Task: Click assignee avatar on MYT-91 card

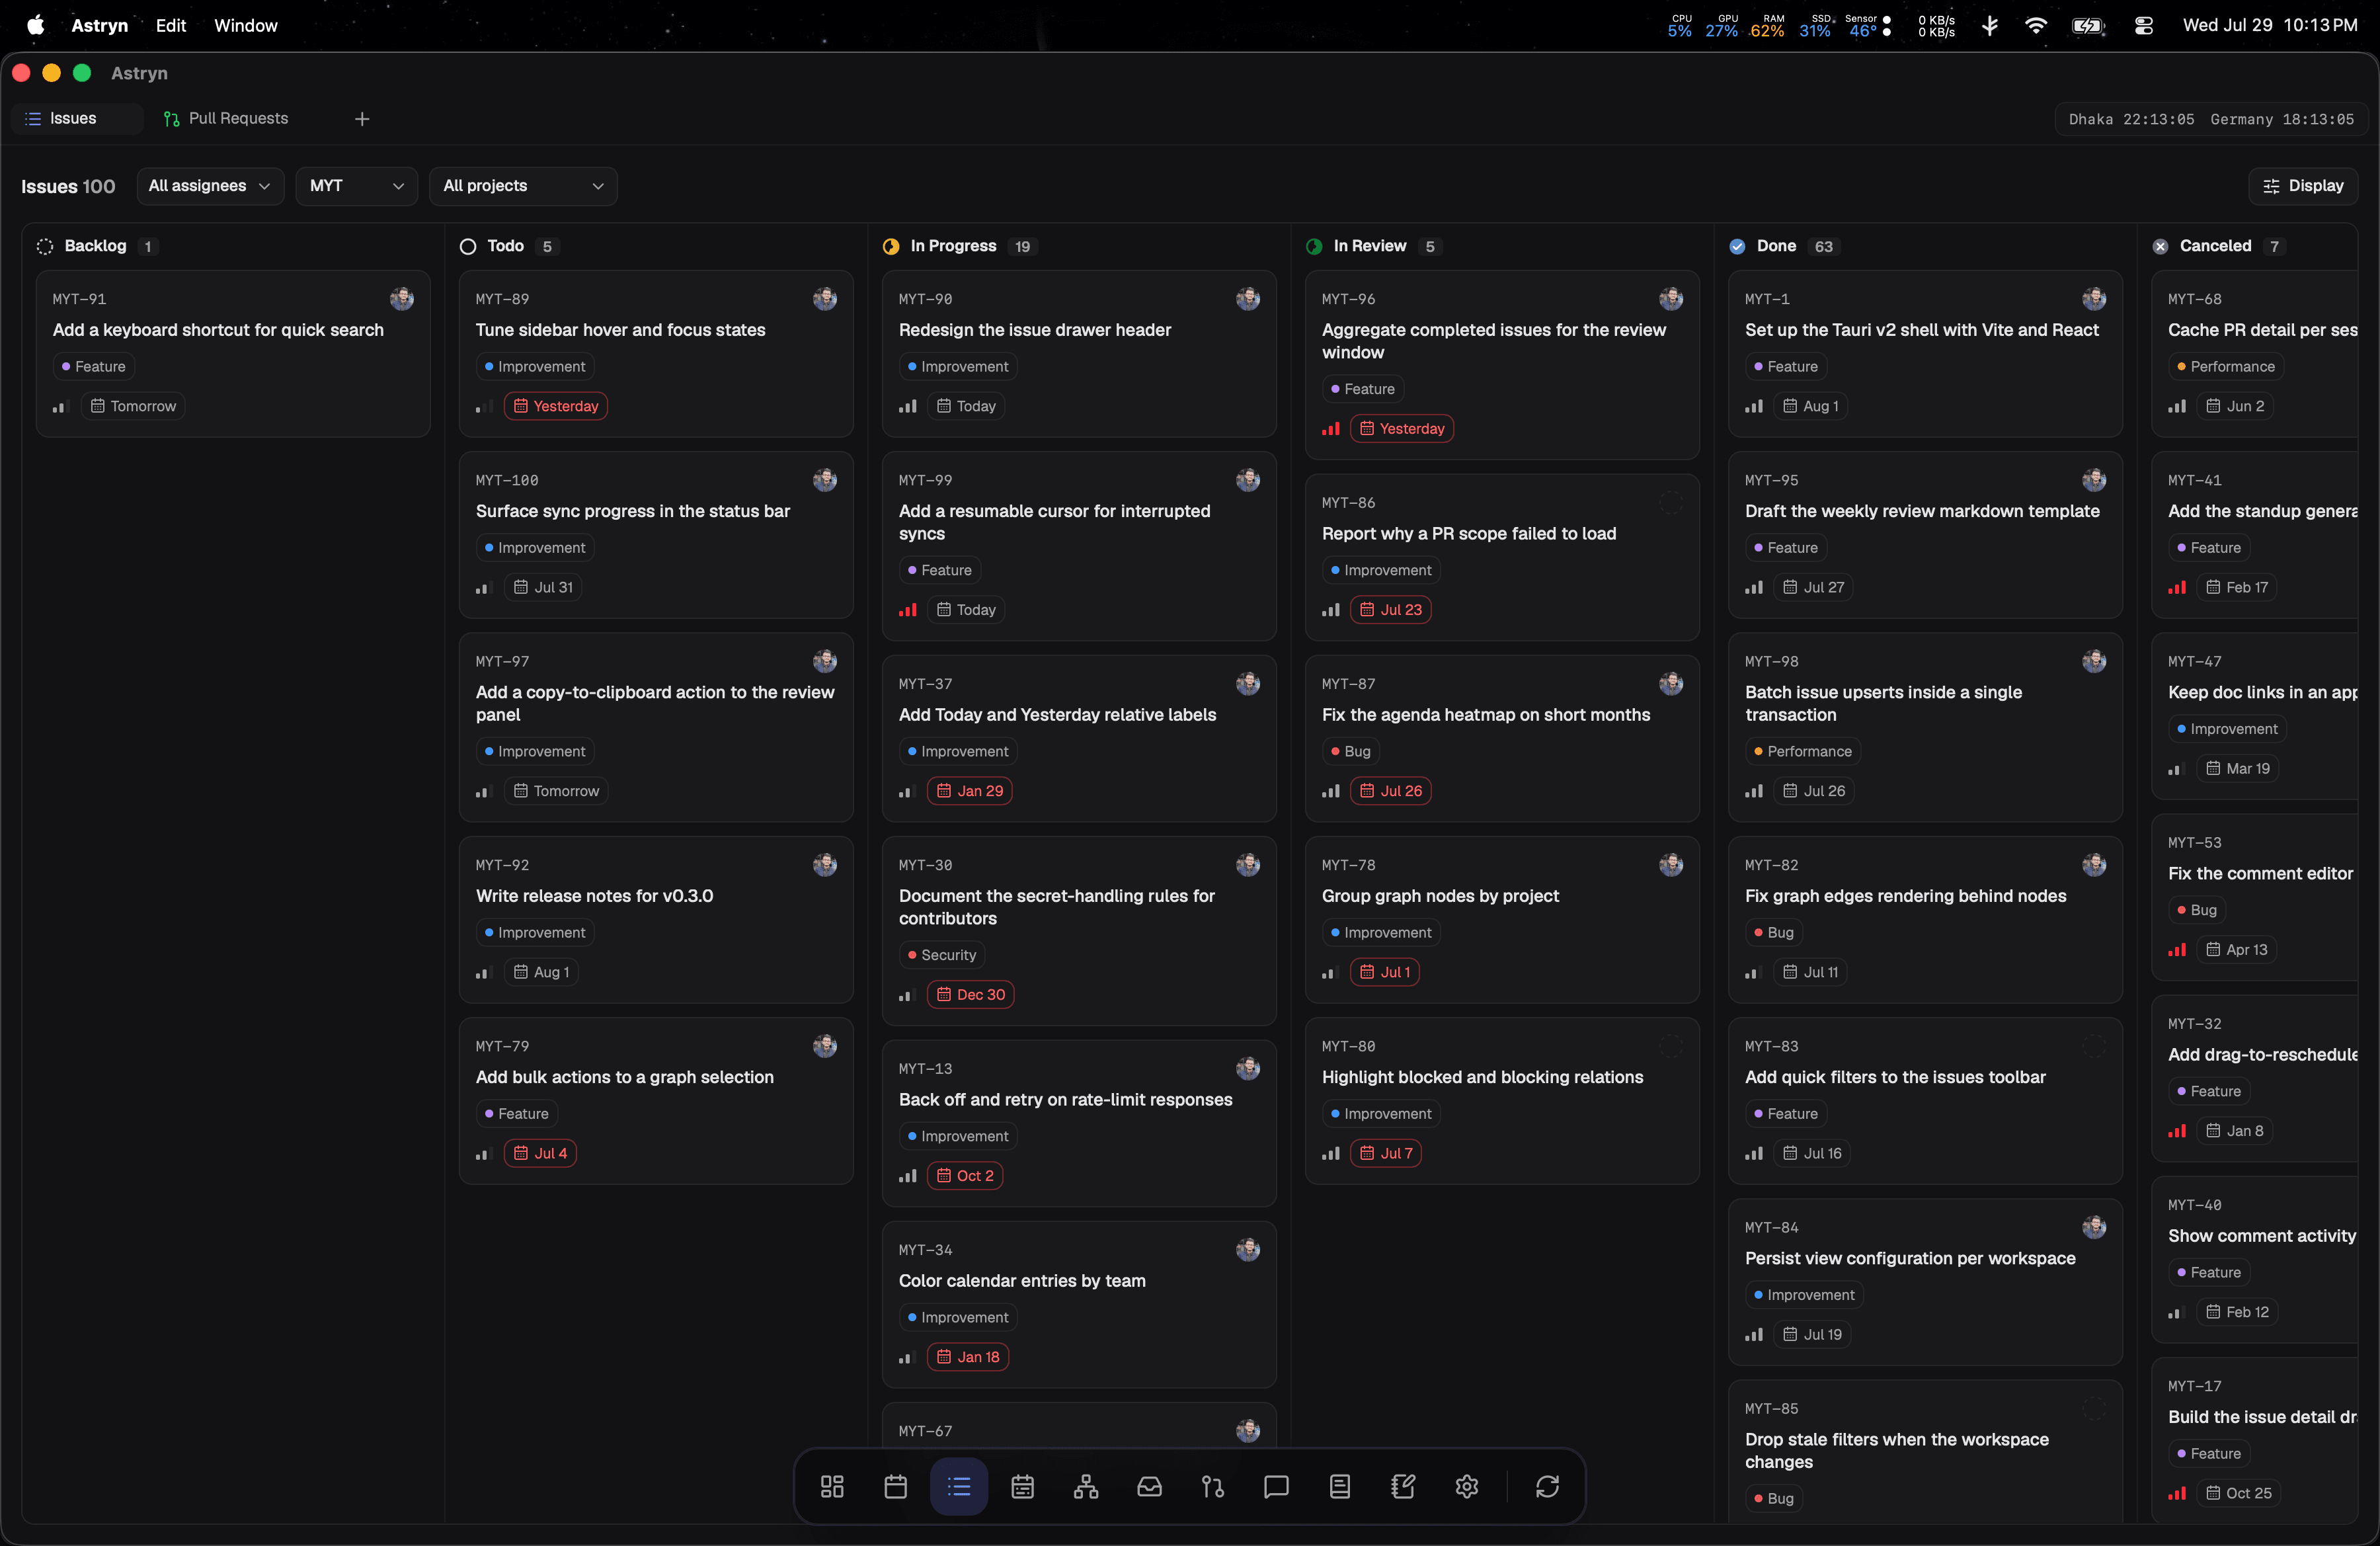Action: coord(402,299)
